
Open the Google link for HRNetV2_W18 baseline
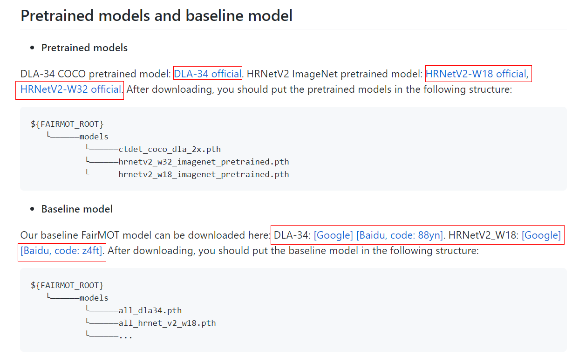(541, 235)
